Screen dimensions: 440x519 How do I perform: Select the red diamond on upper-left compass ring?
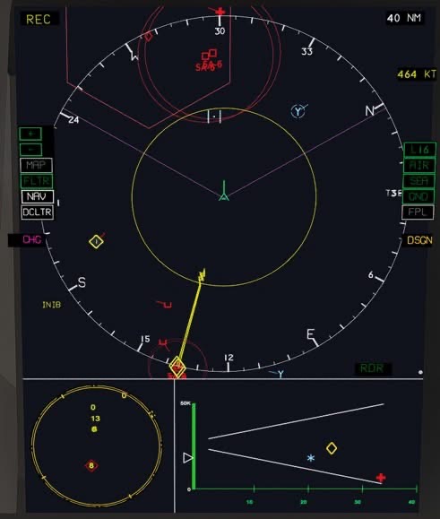(148, 36)
